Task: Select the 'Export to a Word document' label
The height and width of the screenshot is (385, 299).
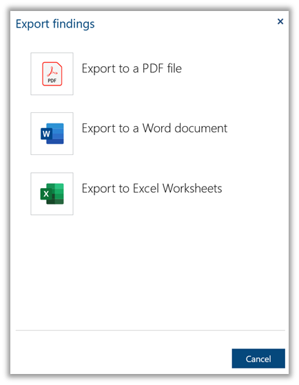Action: 154,128
